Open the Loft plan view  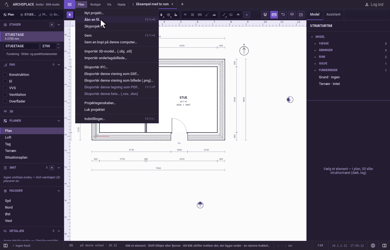32,137
